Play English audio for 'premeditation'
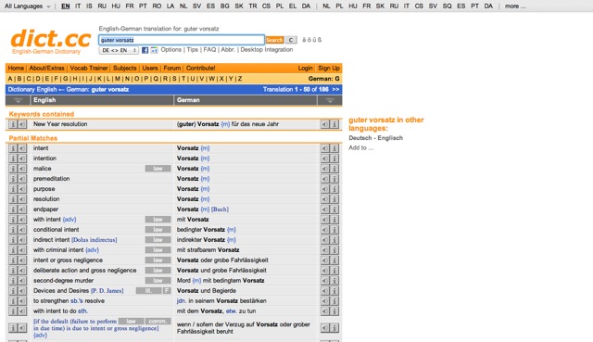Viewport: 593px width, 342px height. click(22, 179)
